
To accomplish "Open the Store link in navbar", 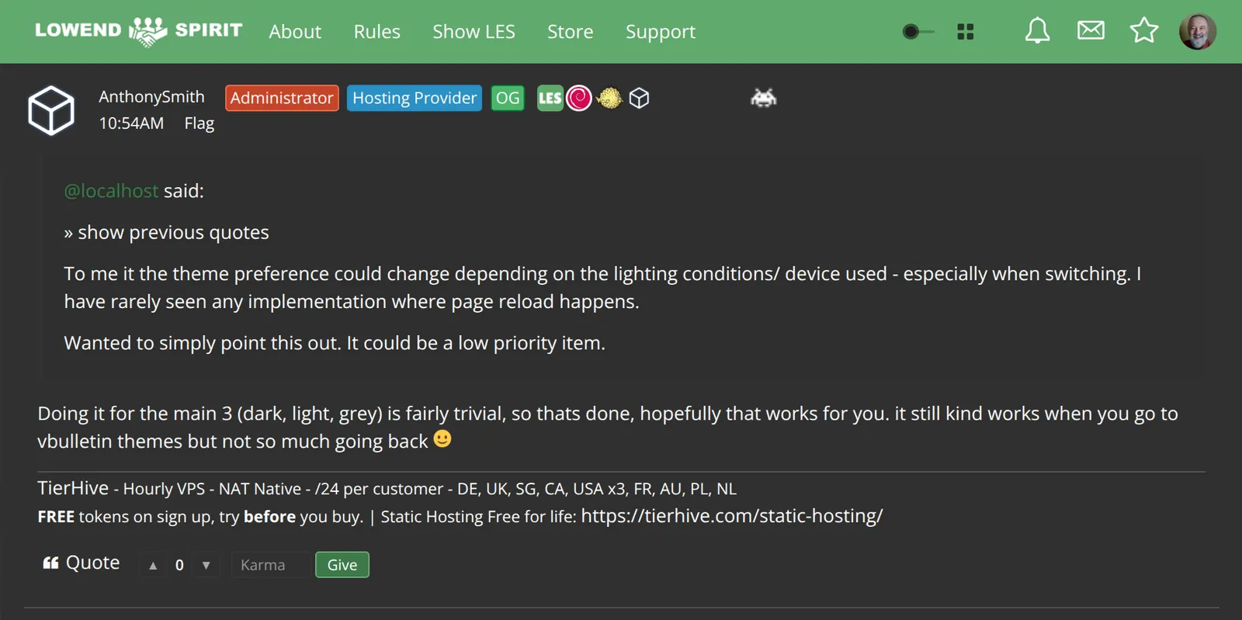I will [x=570, y=32].
